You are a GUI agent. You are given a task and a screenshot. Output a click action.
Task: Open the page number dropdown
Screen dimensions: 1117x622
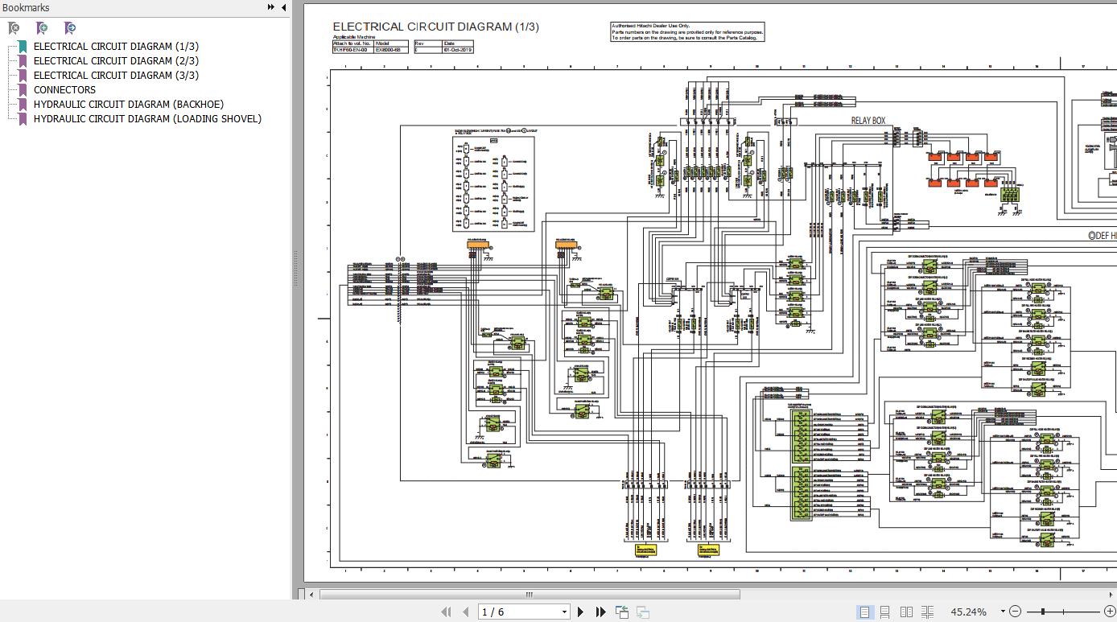click(564, 612)
